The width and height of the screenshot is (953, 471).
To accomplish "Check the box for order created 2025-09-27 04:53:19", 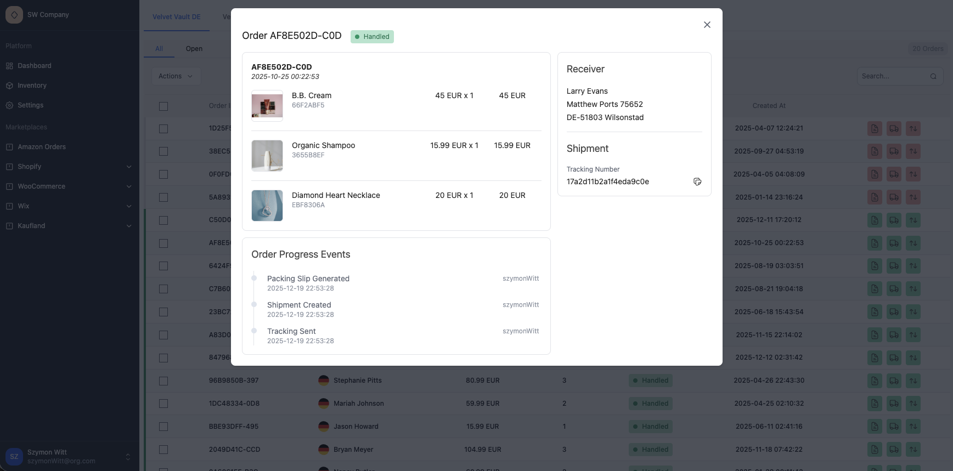I will point(163,151).
